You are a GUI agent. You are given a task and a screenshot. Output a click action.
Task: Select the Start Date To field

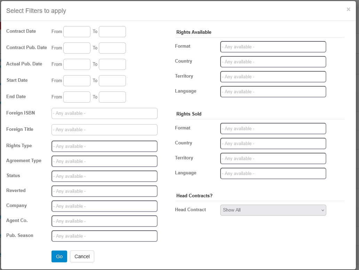[x=112, y=81]
